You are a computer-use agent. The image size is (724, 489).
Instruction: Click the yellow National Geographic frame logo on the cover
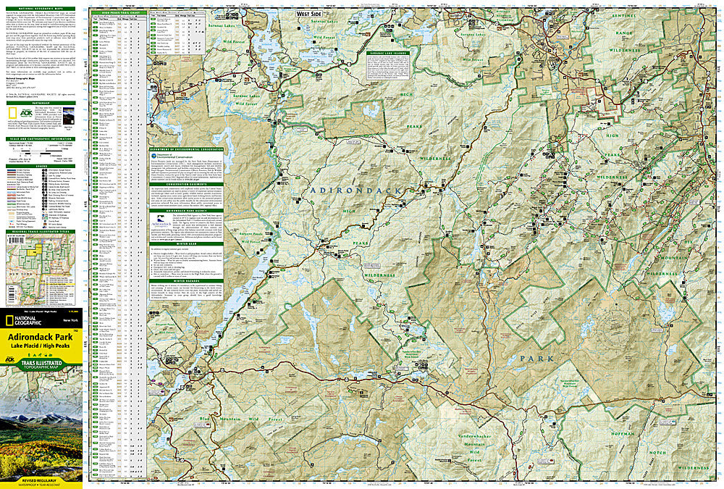(9, 321)
